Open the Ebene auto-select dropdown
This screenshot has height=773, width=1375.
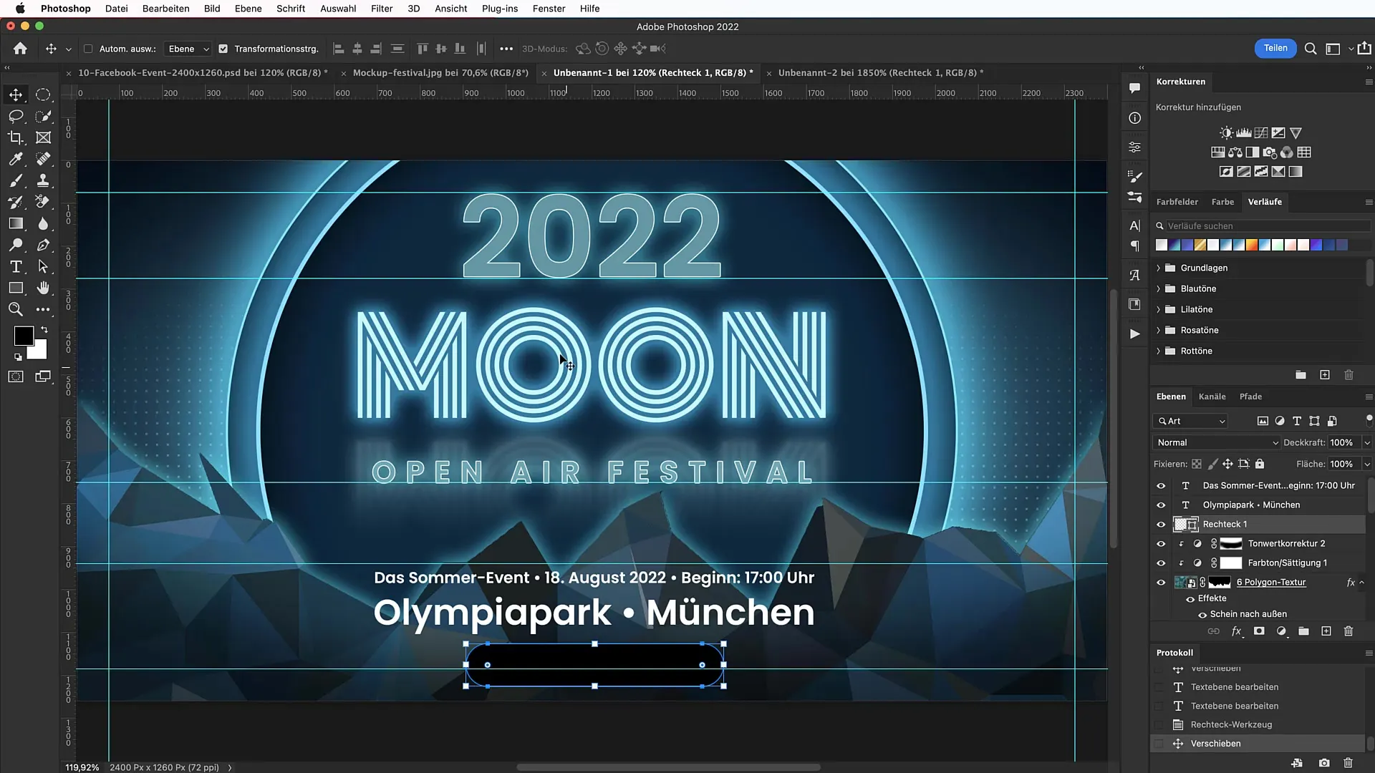[187, 49]
